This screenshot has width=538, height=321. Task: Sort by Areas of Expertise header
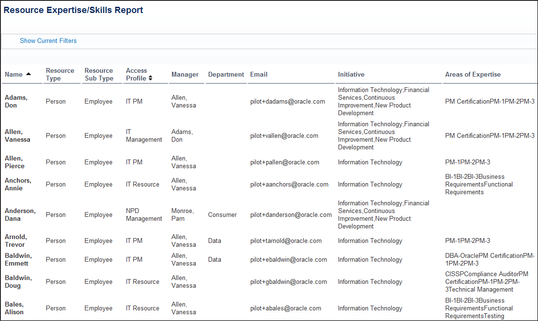pos(473,74)
